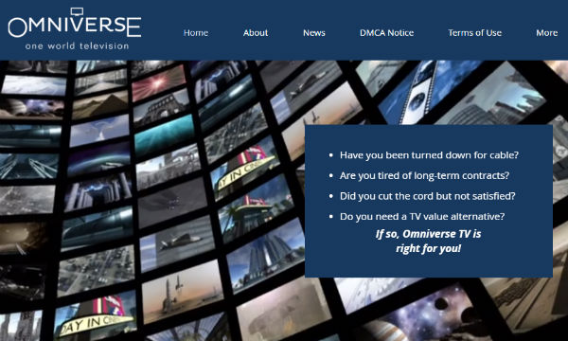Open the News section

(314, 33)
